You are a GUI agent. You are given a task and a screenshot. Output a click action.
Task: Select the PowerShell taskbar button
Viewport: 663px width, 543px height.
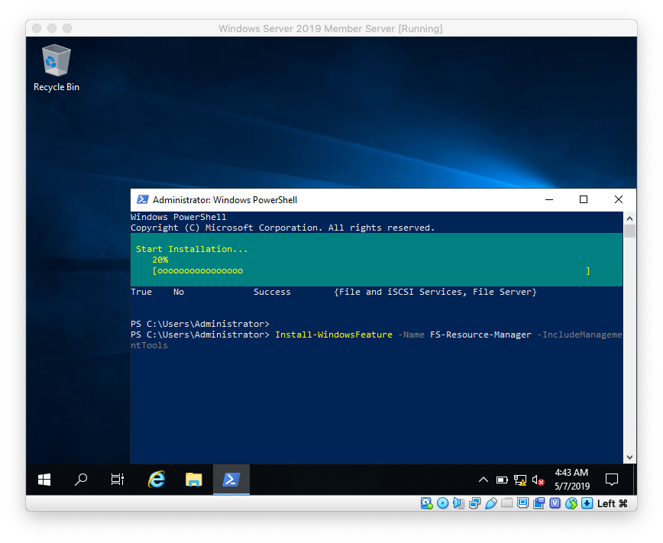[231, 480]
